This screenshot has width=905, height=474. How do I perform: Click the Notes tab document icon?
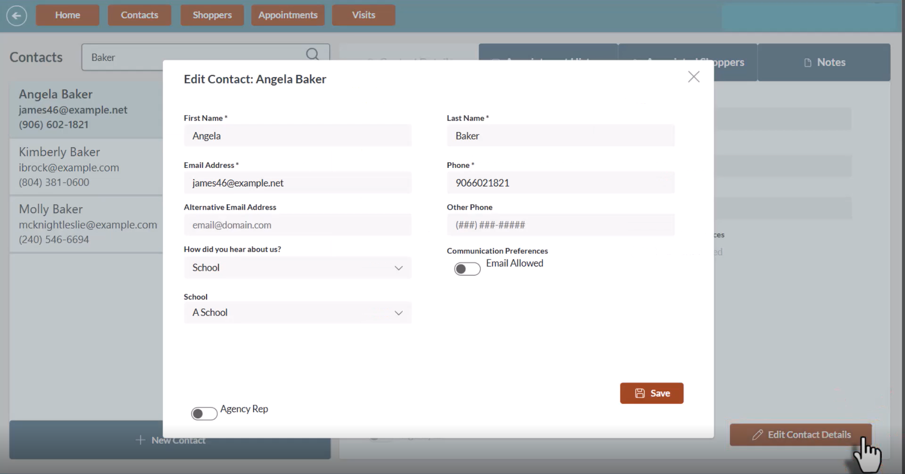[807, 63]
